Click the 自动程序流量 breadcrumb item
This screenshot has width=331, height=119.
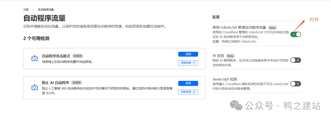(x=46, y=10)
